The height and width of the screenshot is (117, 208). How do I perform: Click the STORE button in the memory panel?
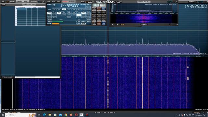click(x=3, y=5)
